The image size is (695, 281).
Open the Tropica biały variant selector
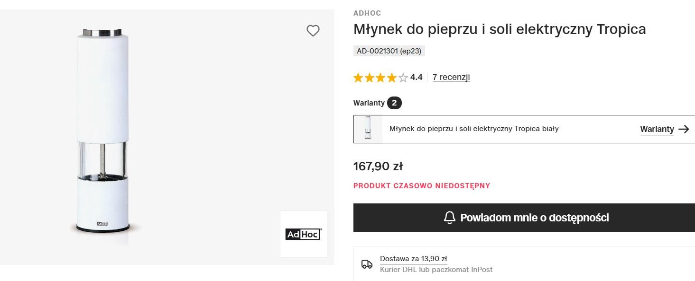(x=474, y=129)
